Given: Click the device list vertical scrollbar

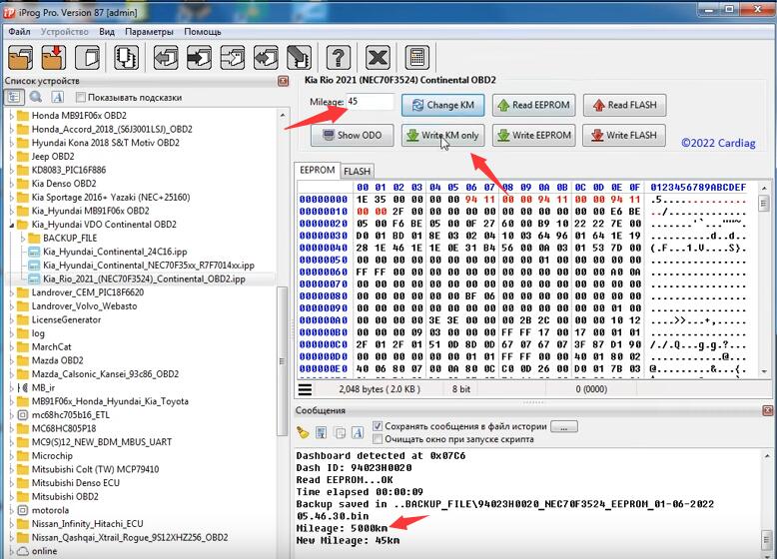Looking at the screenshot, I should click(x=282, y=361).
